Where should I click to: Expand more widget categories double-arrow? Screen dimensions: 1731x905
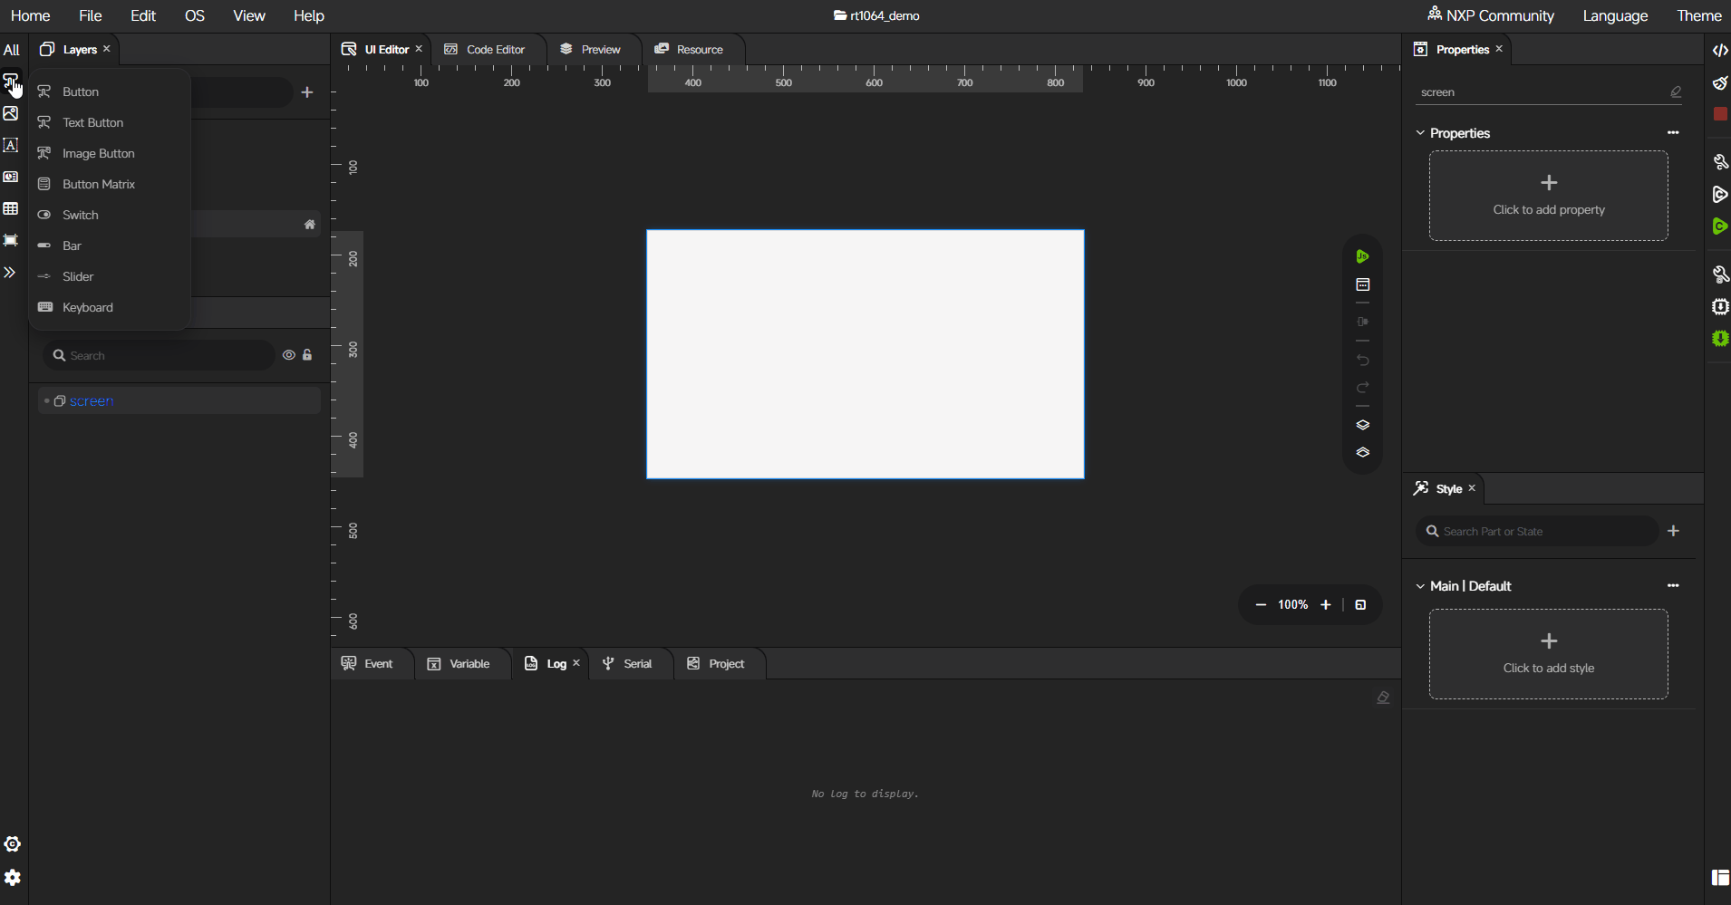pyautogui.click(x=10, y=272)
